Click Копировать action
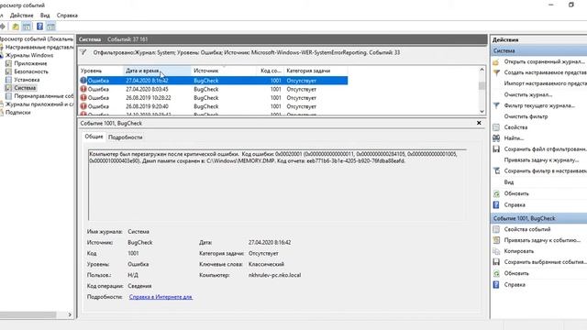Screen dimensions: 587x330 coord(519,251)
